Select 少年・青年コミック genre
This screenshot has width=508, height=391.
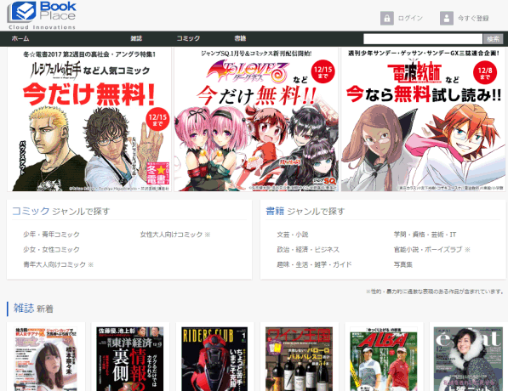click(51, 235)
